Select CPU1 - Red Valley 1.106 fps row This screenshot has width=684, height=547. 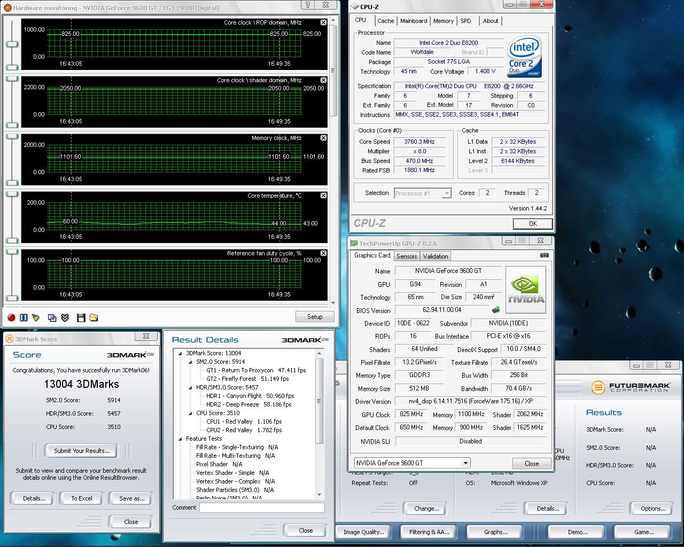click(244, 421)
